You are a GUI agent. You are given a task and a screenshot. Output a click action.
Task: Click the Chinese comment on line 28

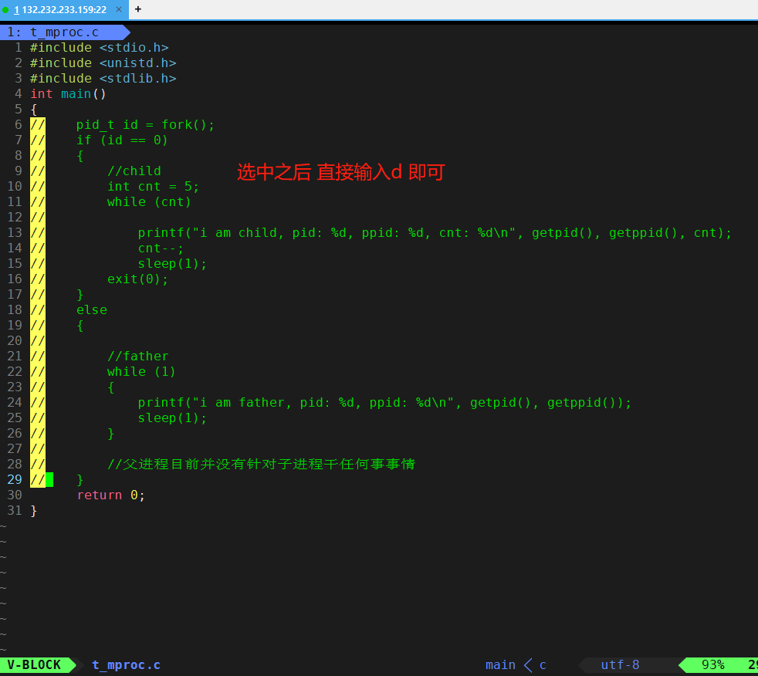click(261, 465)
